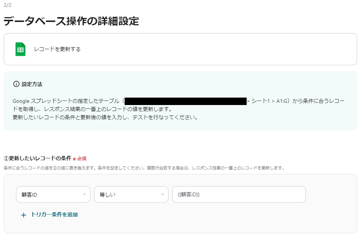Viewport: 362px width, 238px height.
Task: Click the plus icon next to トリガー条件を追加
Action: (x=23, y=215)
